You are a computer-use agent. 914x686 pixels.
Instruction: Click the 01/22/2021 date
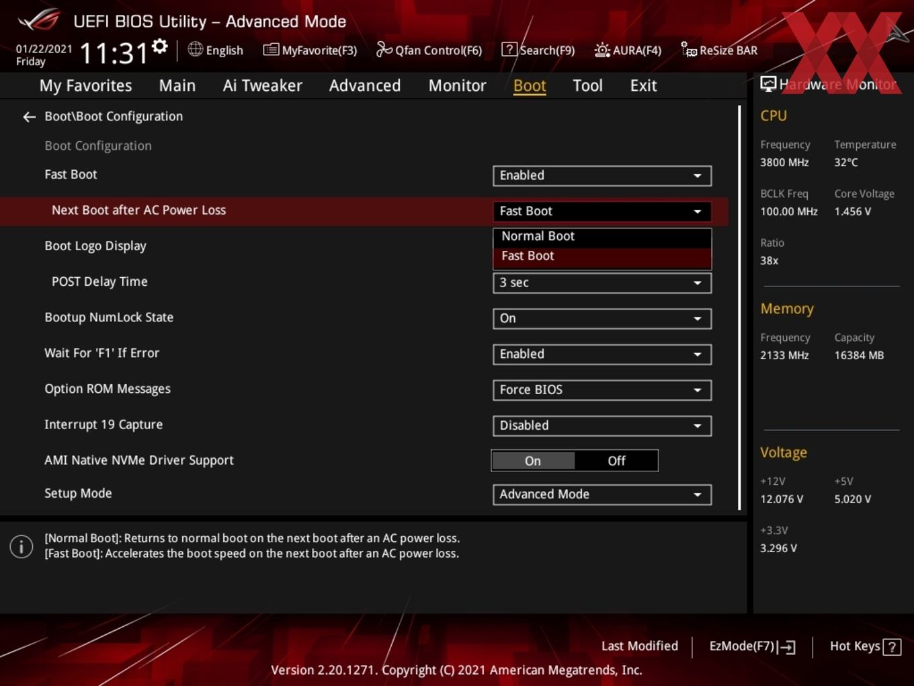click(x=44, y=49)
